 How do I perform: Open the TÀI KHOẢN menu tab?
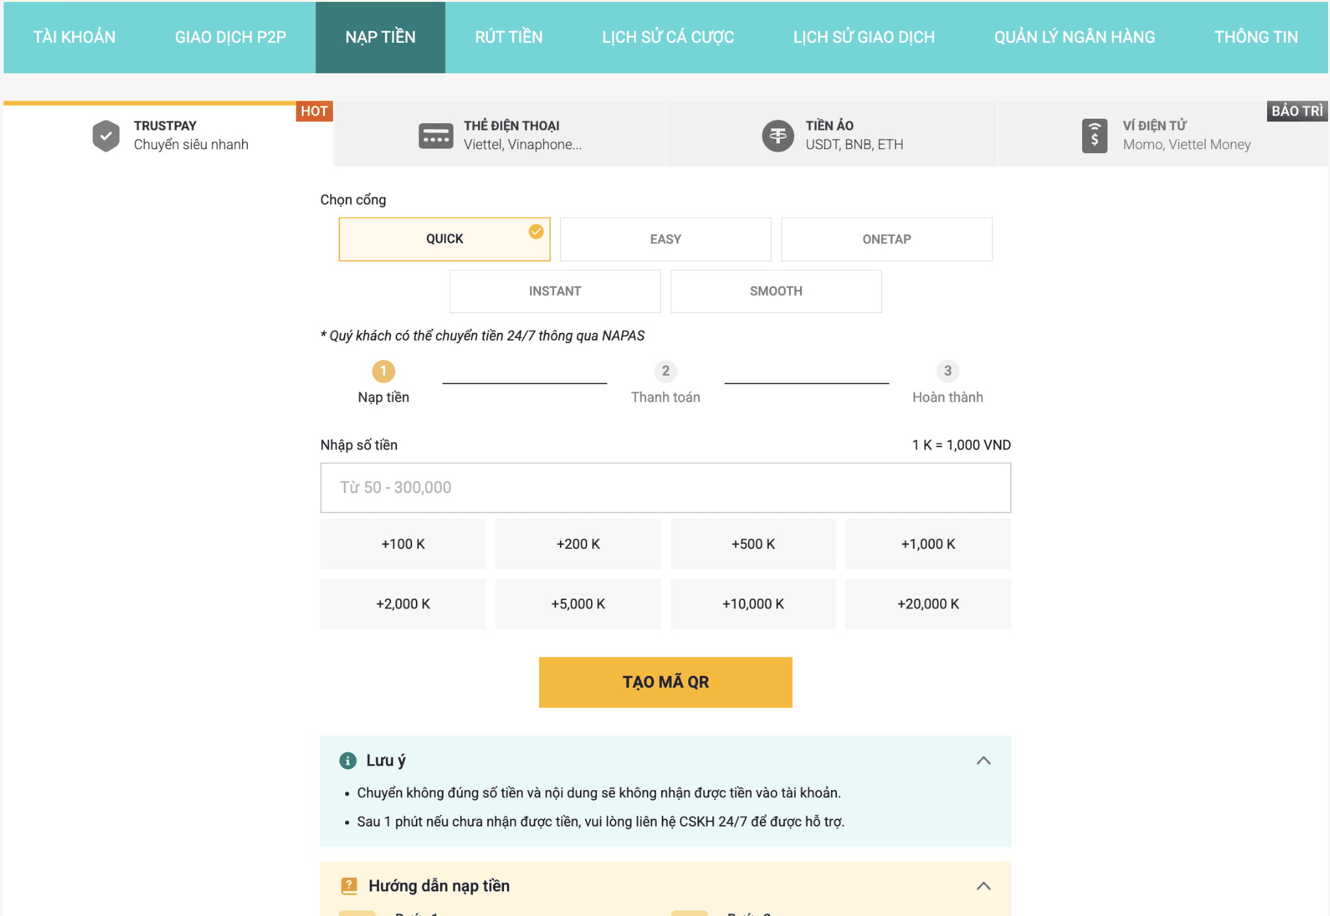[x=75, y=37]
